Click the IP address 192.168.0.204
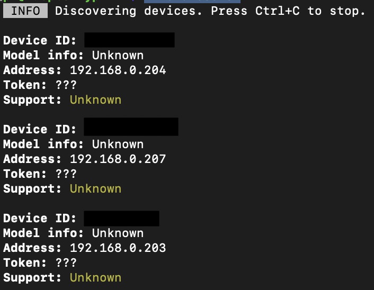The height and width of the screenshot is (290, 374). (118, 70)
